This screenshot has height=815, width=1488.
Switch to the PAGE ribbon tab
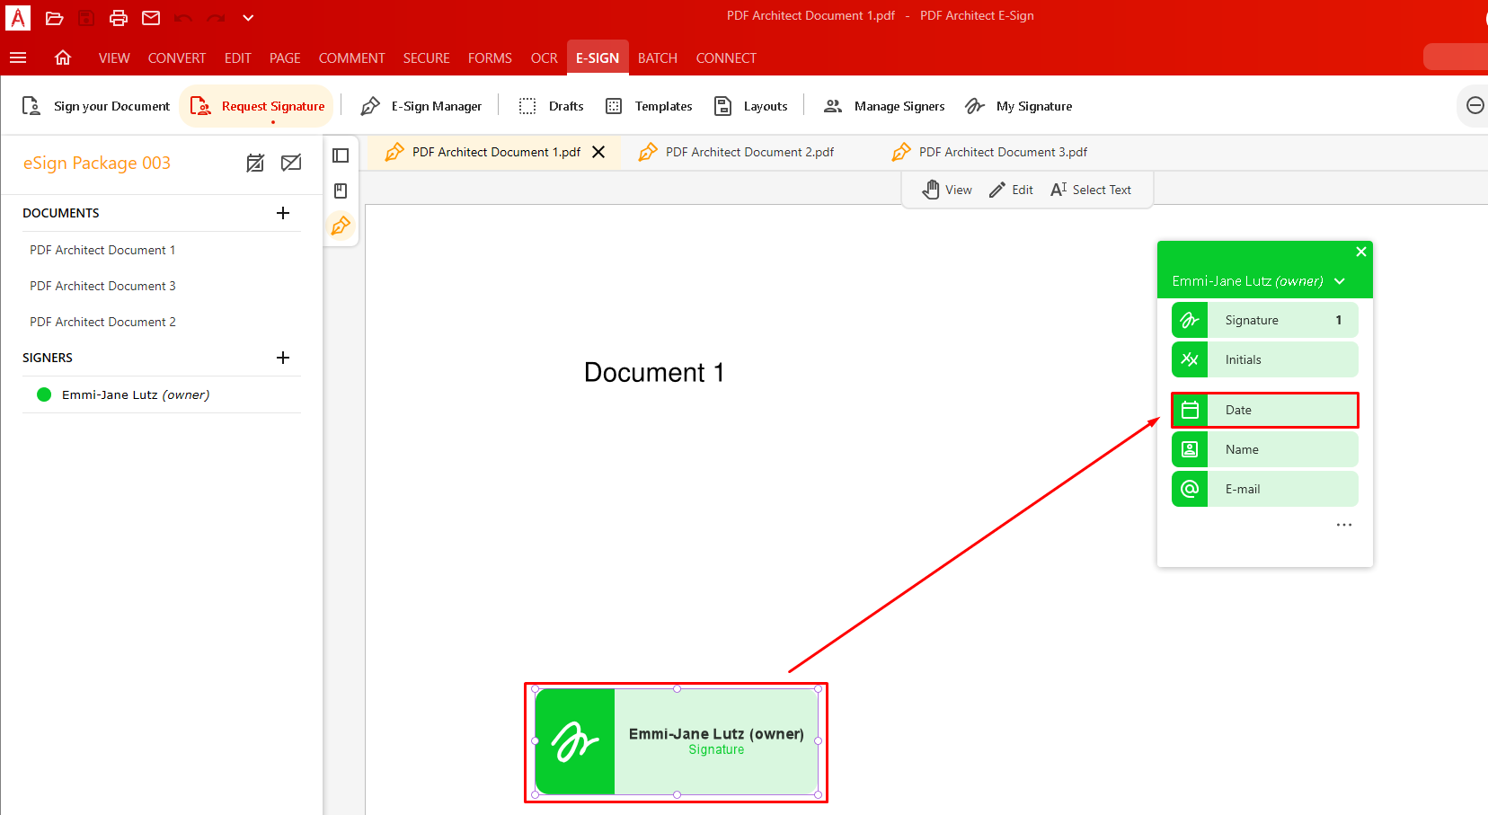tap(285, 58)
